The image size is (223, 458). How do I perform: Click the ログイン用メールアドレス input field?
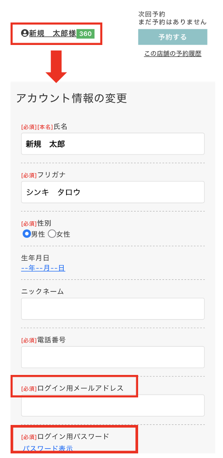coord(113,405)
